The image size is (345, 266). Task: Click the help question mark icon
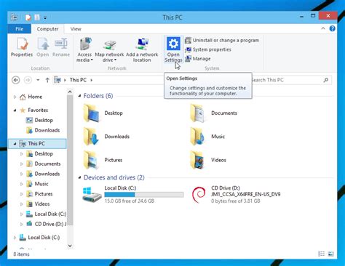click(332, 28)
